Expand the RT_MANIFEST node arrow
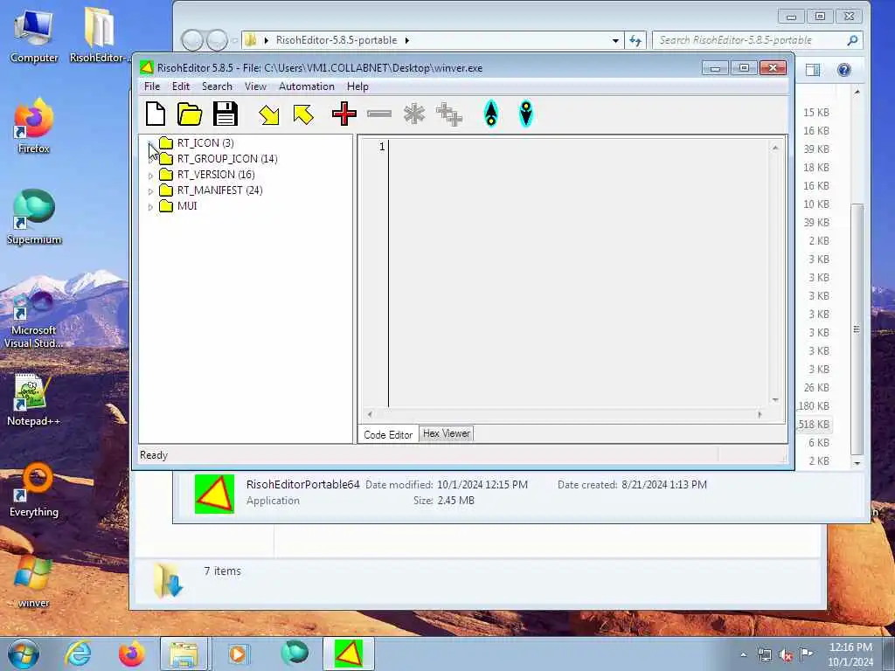The height and width of the screenshot is (671, 895). point(150,191)
